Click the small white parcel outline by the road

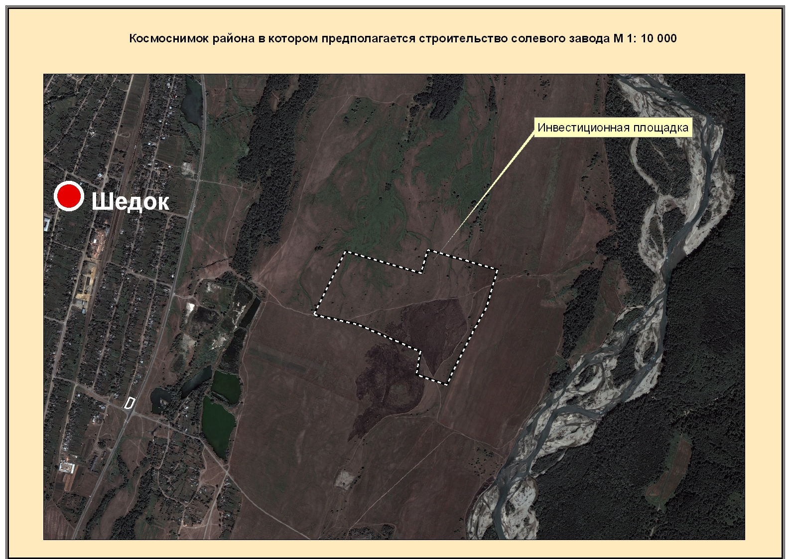point(130,403)
